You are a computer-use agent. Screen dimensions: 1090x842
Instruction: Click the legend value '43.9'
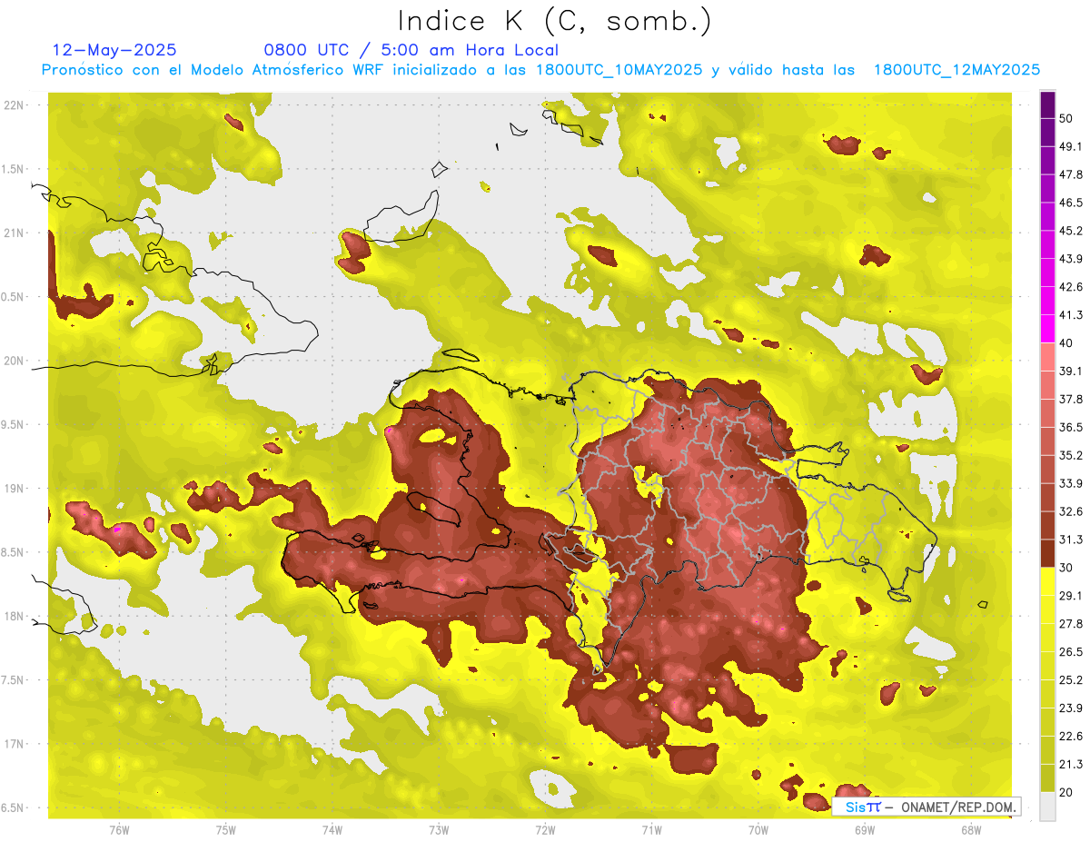[x=1070, y=259]
